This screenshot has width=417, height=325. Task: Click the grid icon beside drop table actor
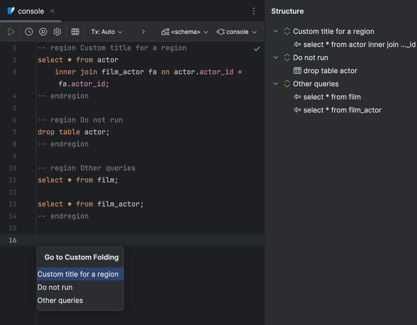297,70
